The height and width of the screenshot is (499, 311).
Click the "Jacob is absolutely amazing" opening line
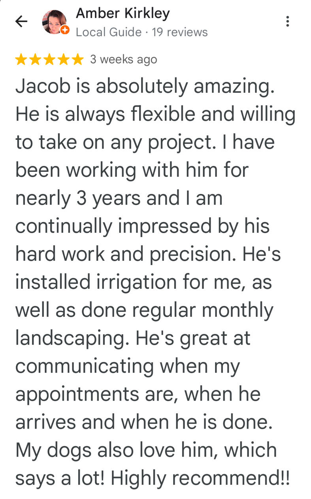click(x=145, y=87)
